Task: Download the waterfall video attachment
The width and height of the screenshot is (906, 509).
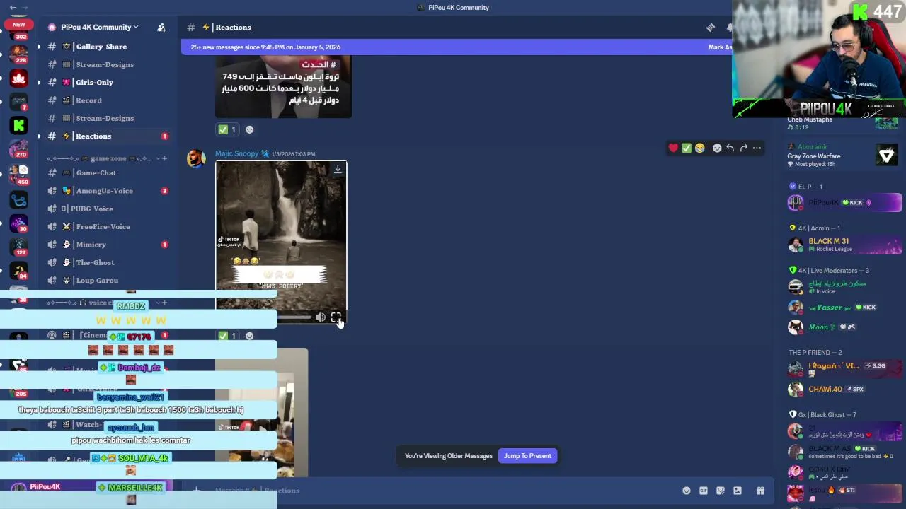Action: coord(338,169)
